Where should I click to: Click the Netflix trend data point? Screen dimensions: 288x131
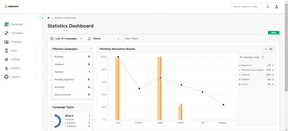pyautogui.click(x=160, y=78)
